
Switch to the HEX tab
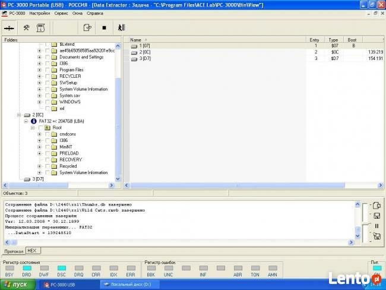pyautogui.click(x=32, y=251)
